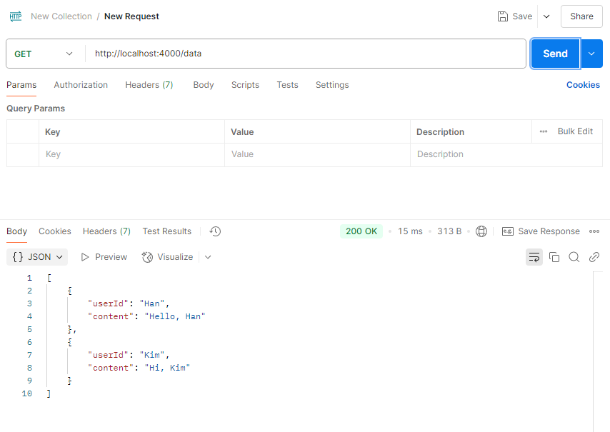Click the empty Value input cell

pyautogui.click(x=317, y=154)
